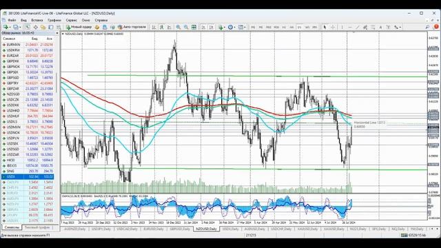Open the Сервис menu
The width and height of the screenshot is (441, 248).
coord(72,20)
